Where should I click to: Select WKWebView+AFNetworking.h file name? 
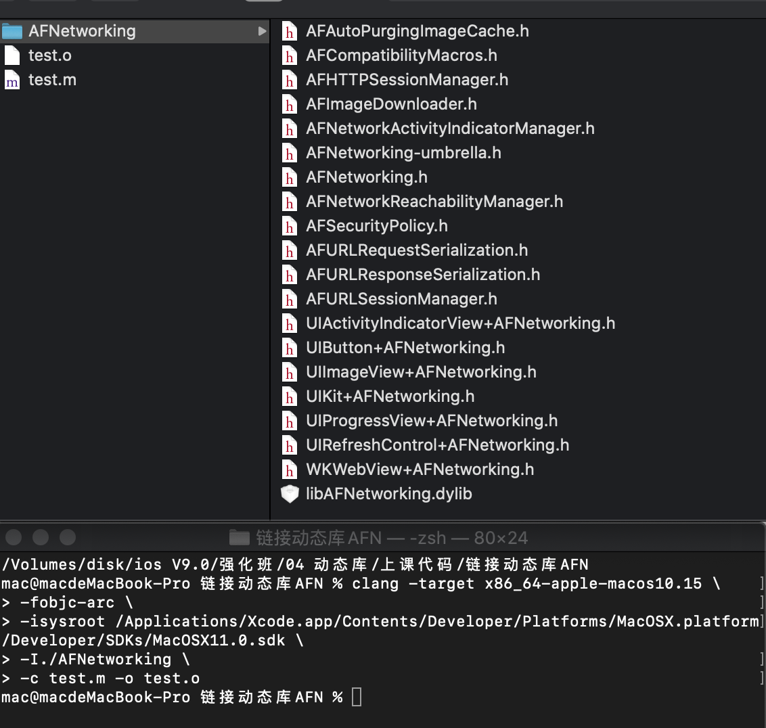(420, 470)
